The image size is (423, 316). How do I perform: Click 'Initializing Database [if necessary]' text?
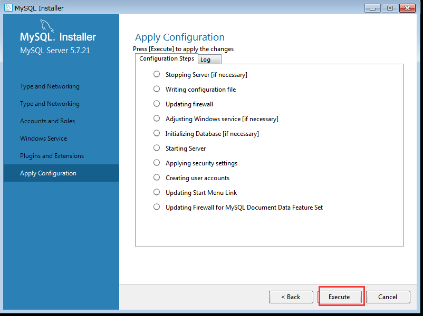[x=212, y=134]
